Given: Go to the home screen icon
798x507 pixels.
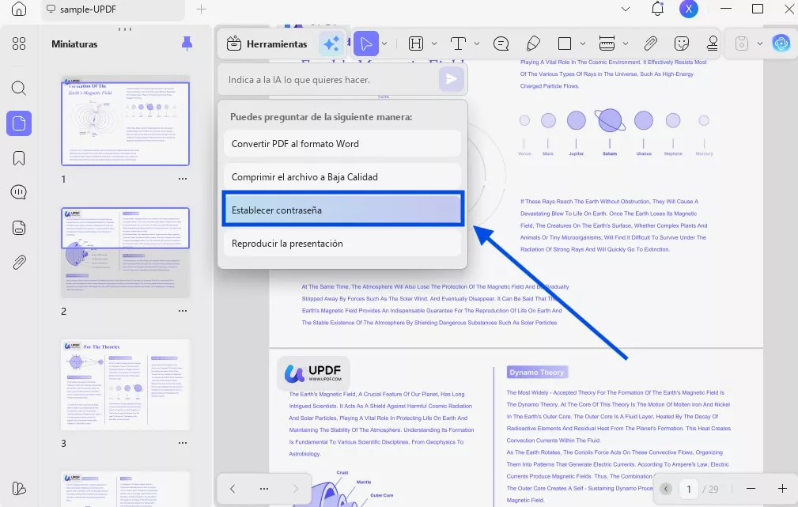Looking at the screenshot, I should pos(19,9).
